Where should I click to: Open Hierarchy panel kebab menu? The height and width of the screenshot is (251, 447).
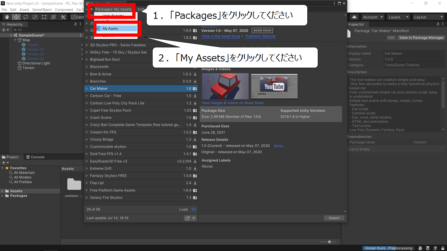pos(80,24)
